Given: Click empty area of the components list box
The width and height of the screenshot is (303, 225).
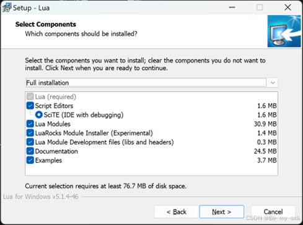Looking at the screenshot, I should (151, 170).
